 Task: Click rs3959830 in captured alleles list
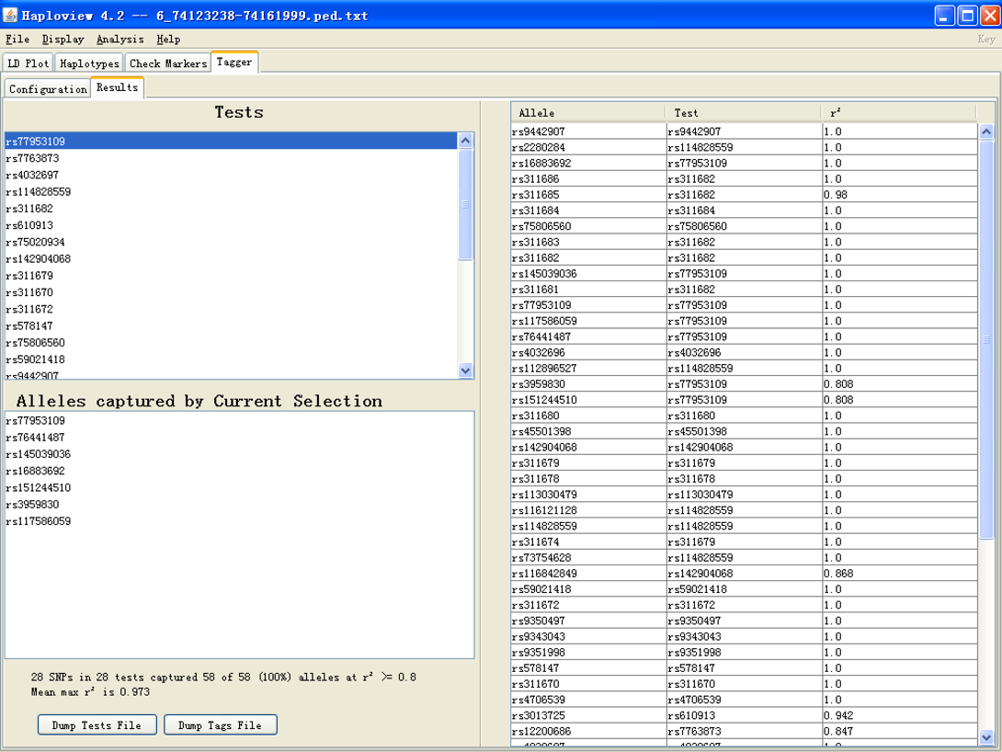(240, 504)
